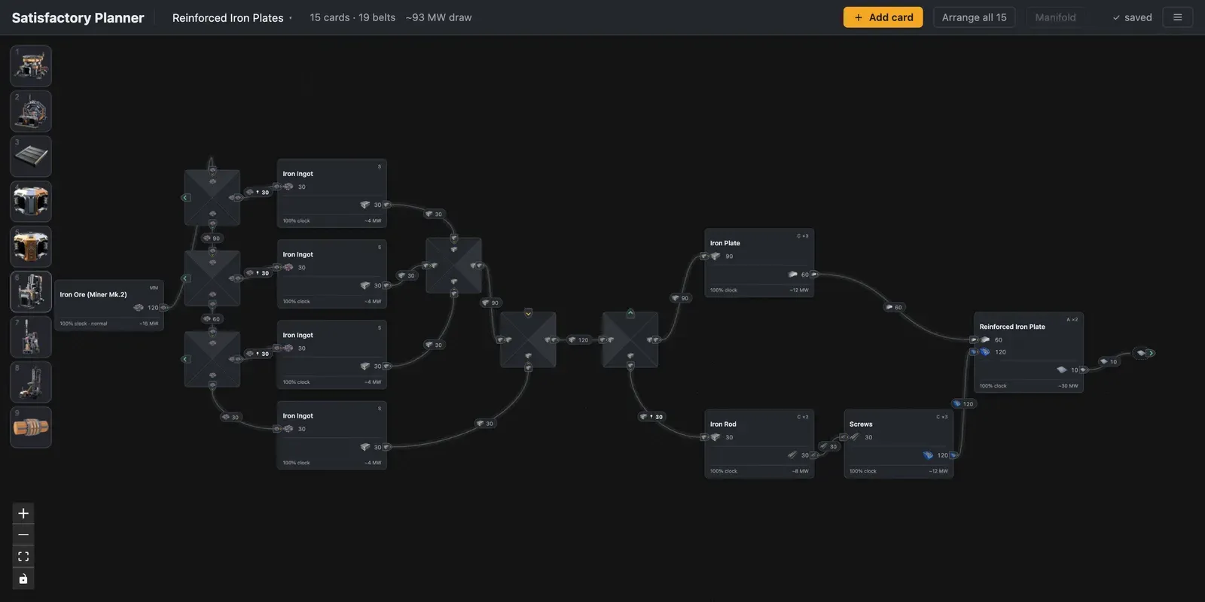Select palette slot 7 machine icon
This screenshot has height=602, width=1205.
point(31,336)
